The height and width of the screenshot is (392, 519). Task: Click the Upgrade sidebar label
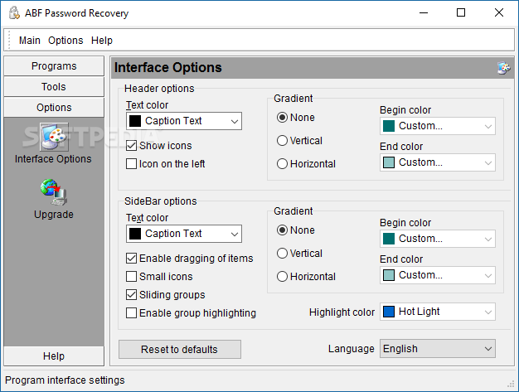coord(54,215)
